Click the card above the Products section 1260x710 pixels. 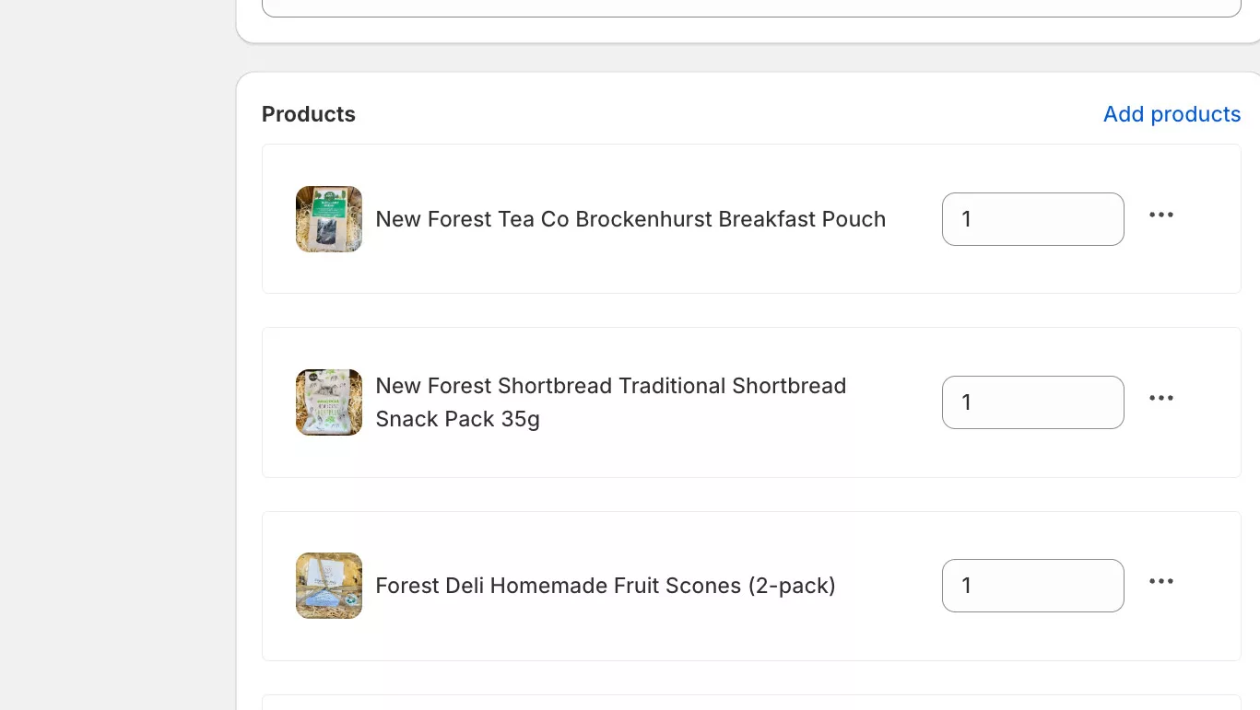click(x=751, y=18)
